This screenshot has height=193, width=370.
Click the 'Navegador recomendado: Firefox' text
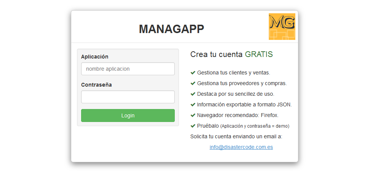[x=238, y=115]
